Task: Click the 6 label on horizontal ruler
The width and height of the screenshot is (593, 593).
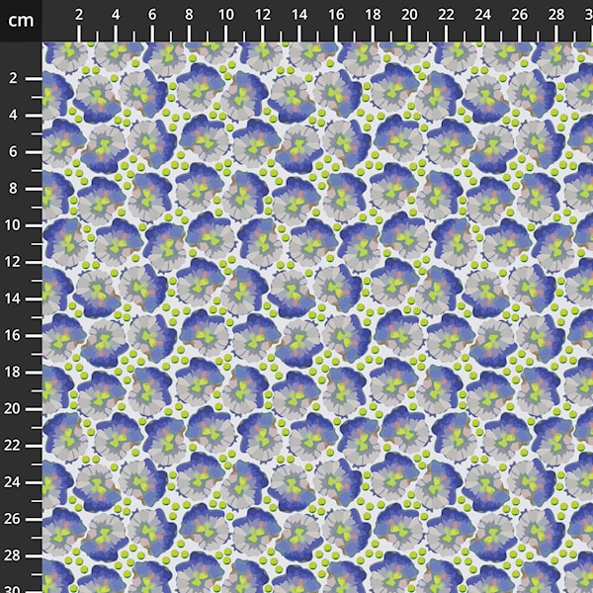Action: (x=152, y=15)
